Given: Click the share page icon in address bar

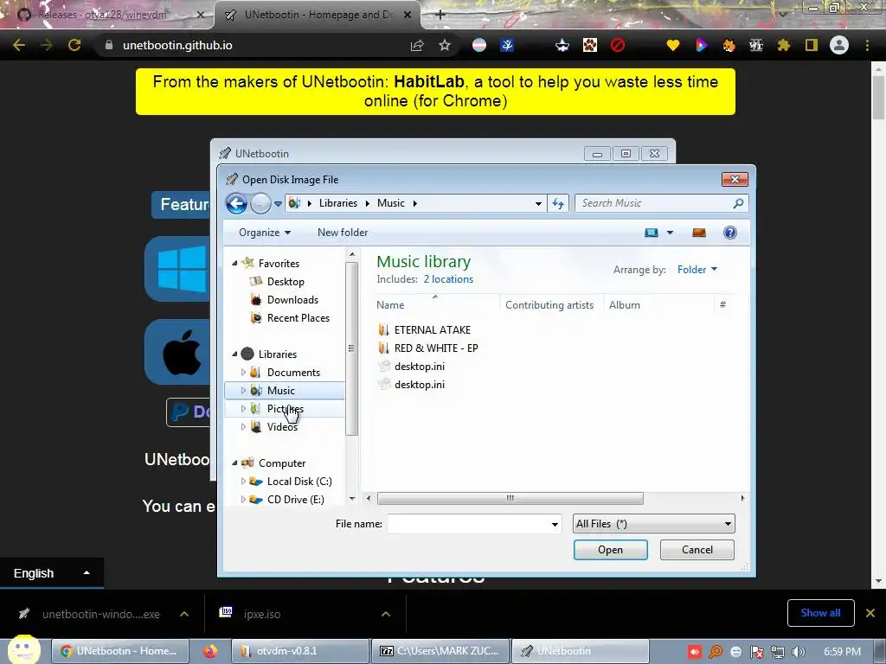Looking at the screenshot, I should 417,45.
